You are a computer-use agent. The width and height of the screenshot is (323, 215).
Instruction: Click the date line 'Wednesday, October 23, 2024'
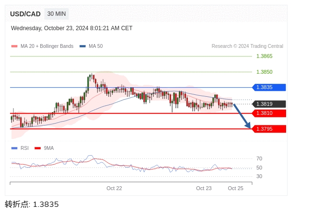pyautogui.click(x=72, y=28)
